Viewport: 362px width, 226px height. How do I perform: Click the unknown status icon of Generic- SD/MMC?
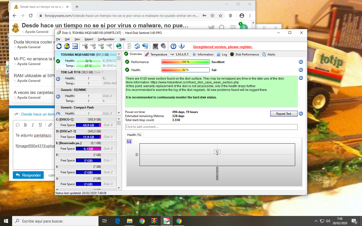coord(58,96)
